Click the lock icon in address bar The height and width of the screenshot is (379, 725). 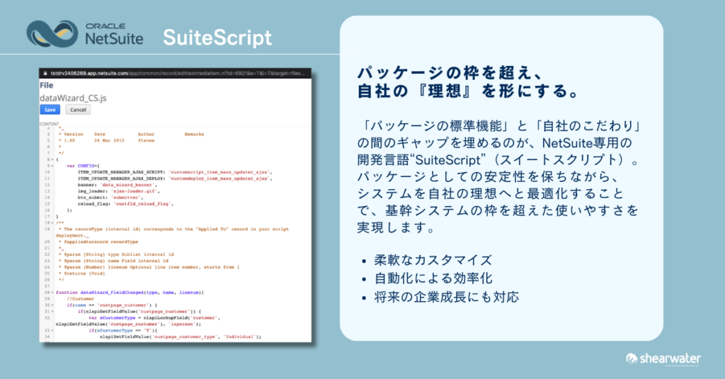(46, 72)
